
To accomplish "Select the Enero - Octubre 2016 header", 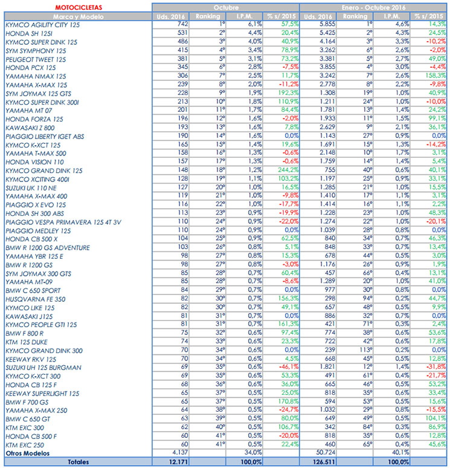I will (374, 7).
